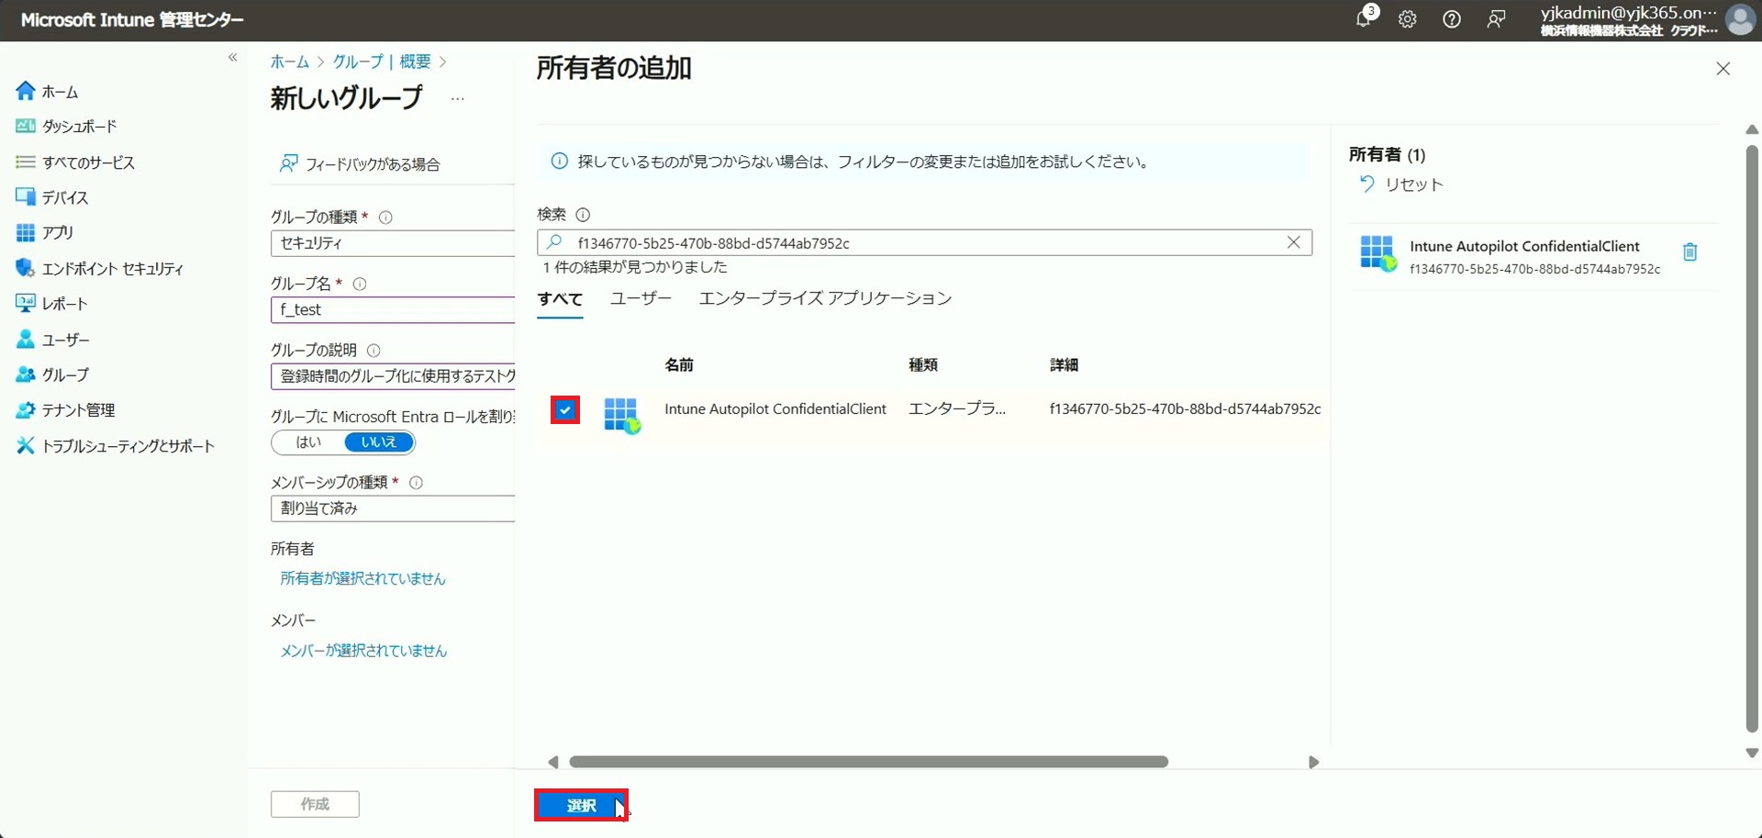The image size is (1762, 838).
Task: Switch to the すべて tab
Action: 560,299
